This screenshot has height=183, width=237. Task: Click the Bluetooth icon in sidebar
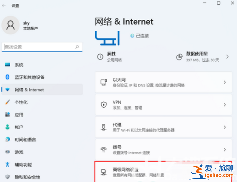pos(7,77)
